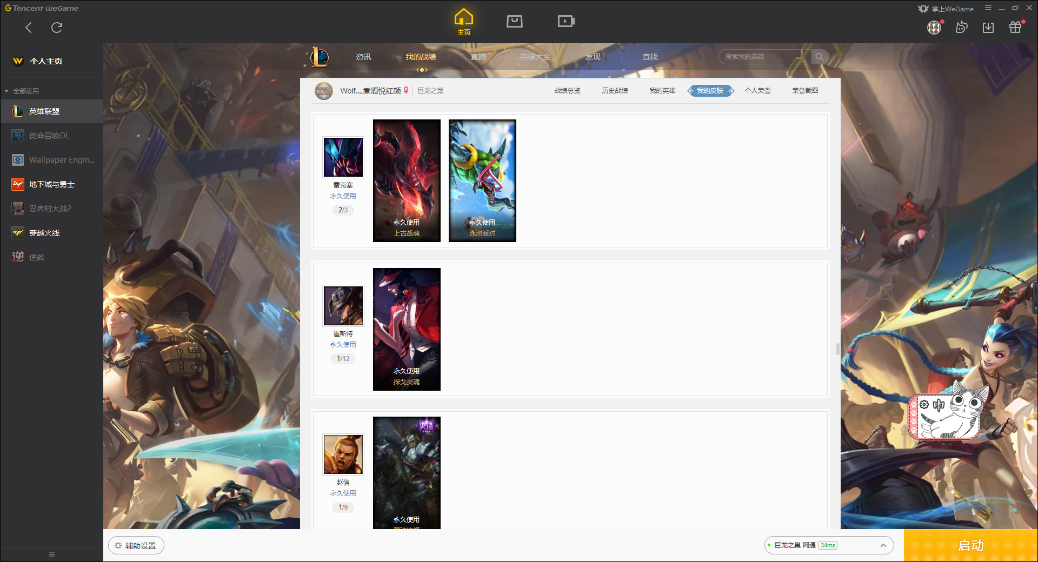
Task: Expand the 巨龙之巢 server dropdown
Action: tap(829, 545)
